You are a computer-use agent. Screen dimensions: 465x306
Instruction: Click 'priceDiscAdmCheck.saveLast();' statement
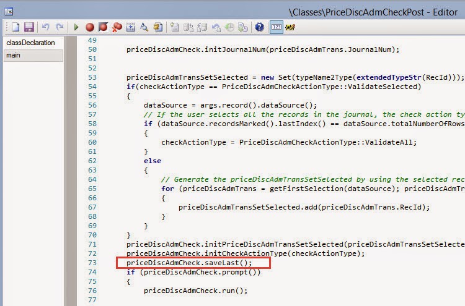click(189, 263)
